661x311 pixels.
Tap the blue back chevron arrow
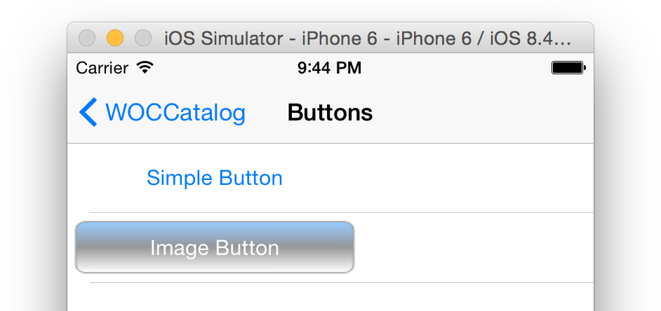[x=88, y=113]
